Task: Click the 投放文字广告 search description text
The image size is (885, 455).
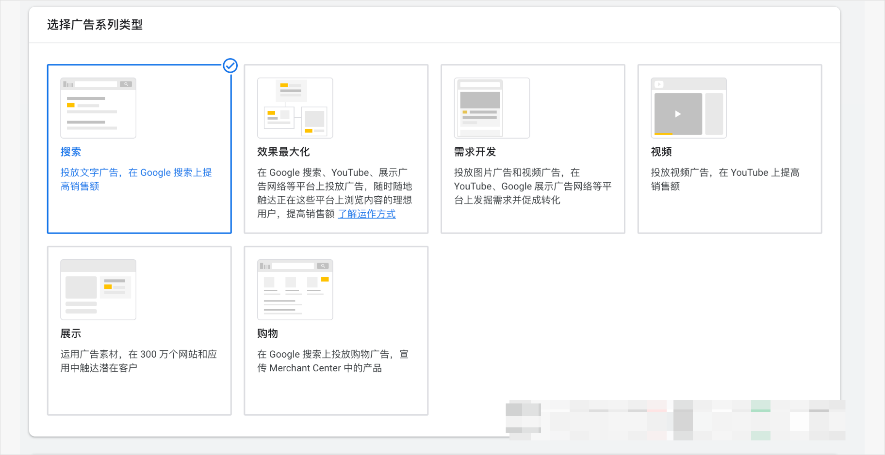Action: (x=136, y=179)
